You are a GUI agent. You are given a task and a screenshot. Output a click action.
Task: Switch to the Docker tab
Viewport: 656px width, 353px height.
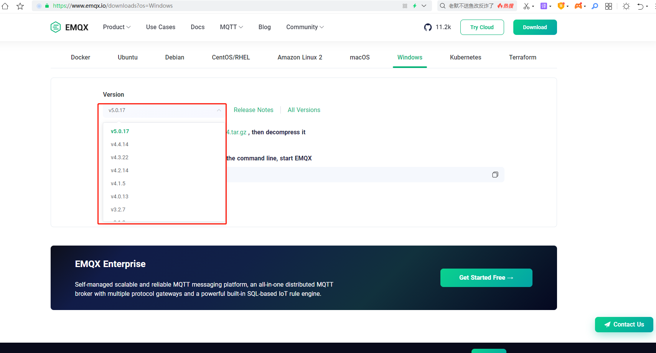[81, 58]
